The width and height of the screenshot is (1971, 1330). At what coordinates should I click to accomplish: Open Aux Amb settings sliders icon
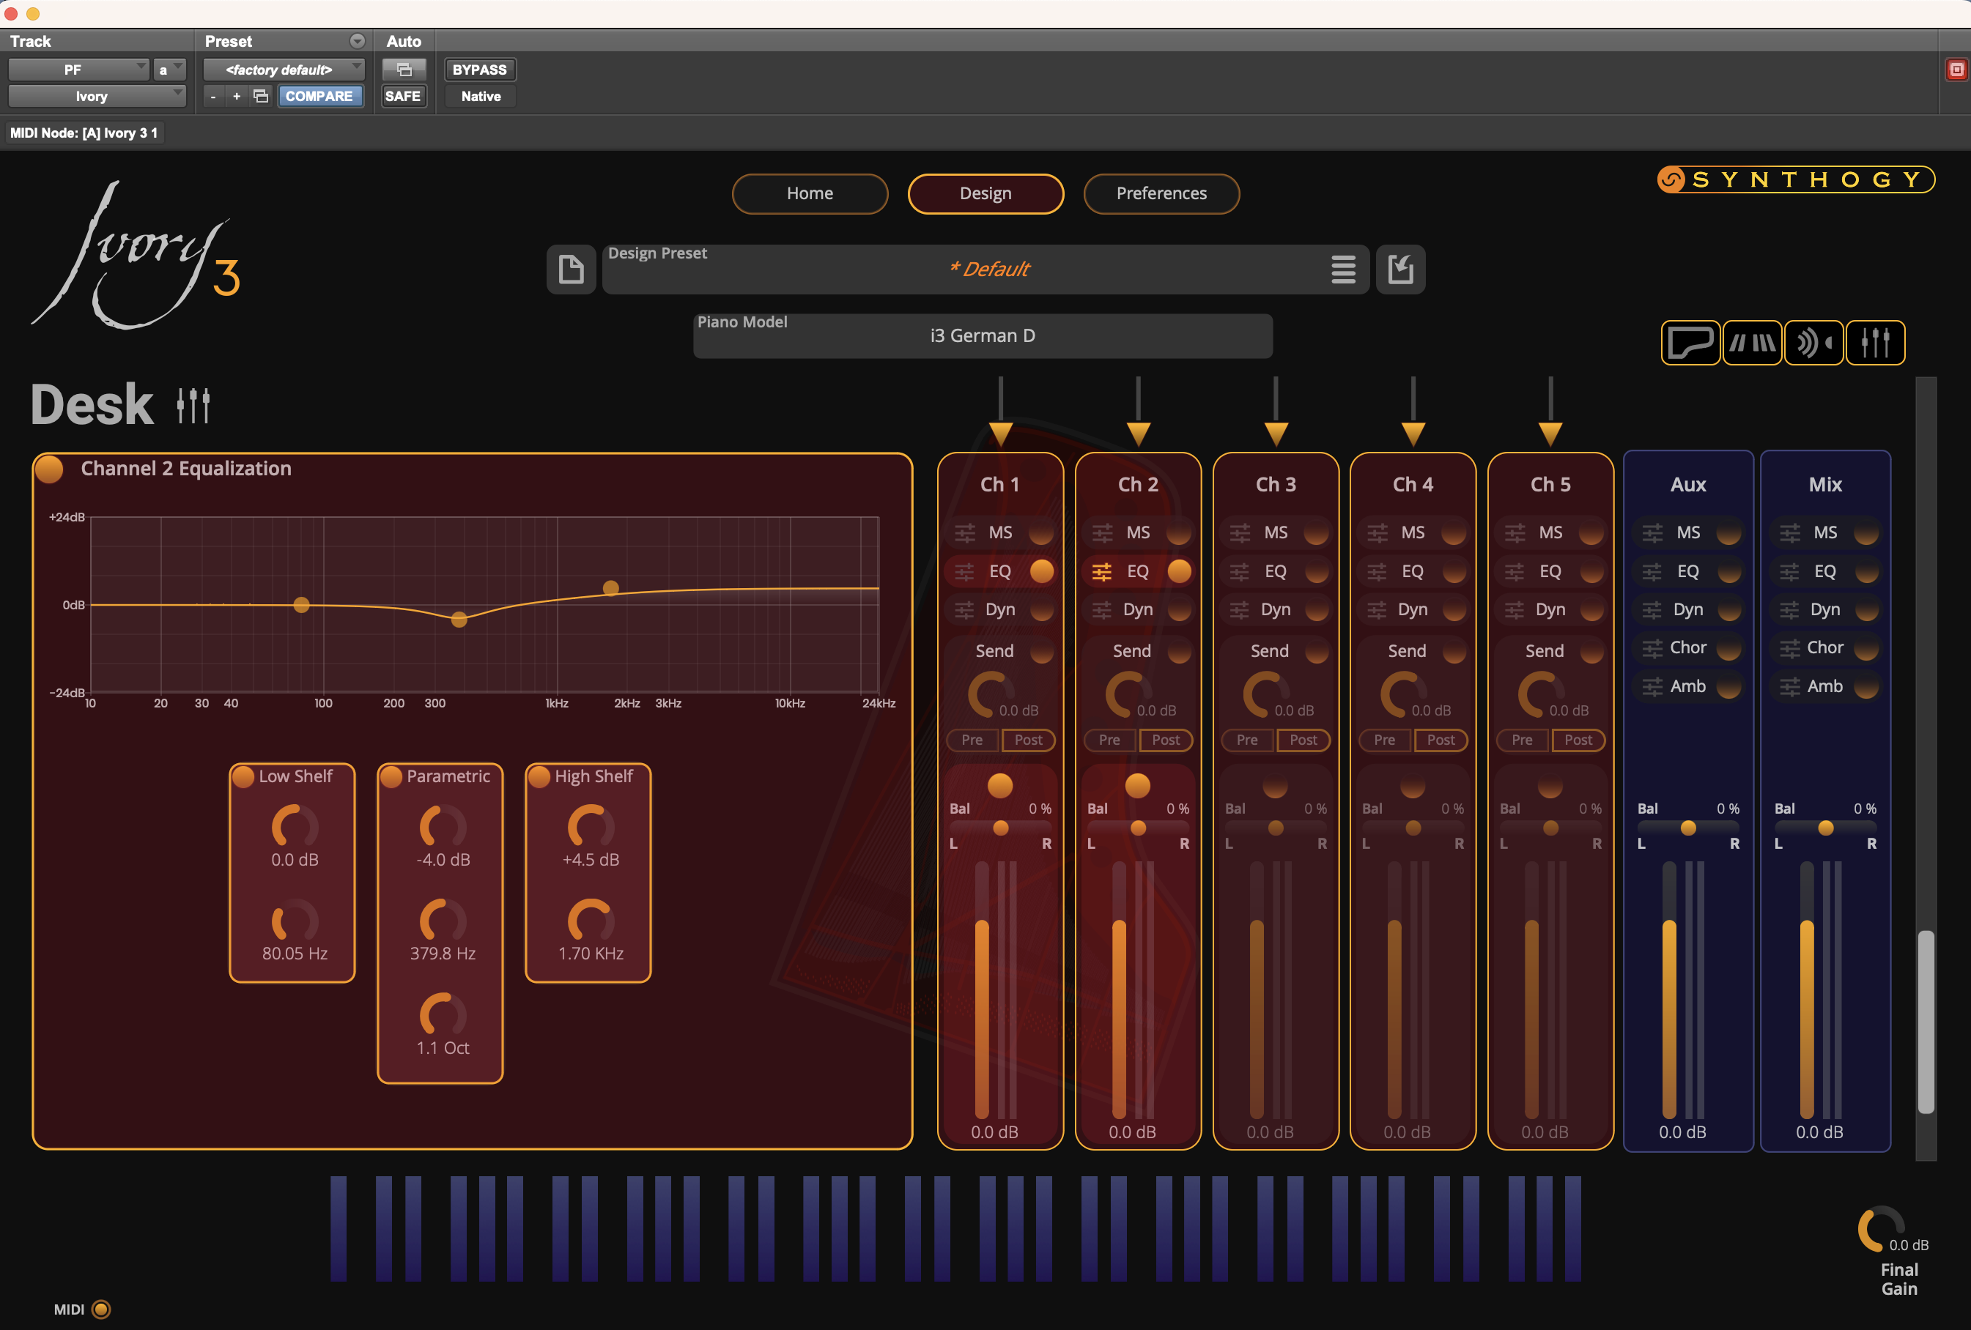pos(1652,687)
